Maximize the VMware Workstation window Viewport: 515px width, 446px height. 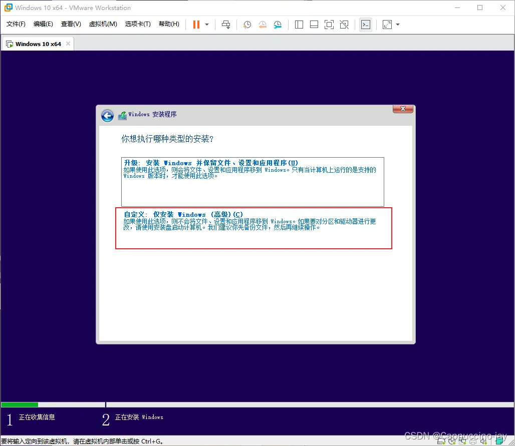(480, 8)
